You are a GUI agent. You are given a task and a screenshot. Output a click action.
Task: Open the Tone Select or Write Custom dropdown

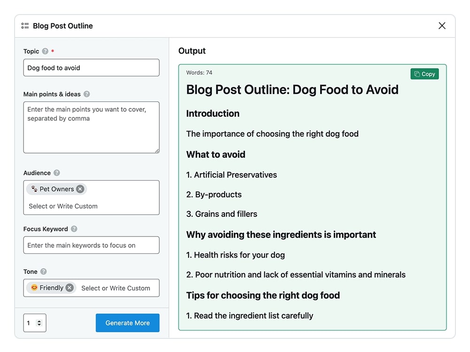116,288
